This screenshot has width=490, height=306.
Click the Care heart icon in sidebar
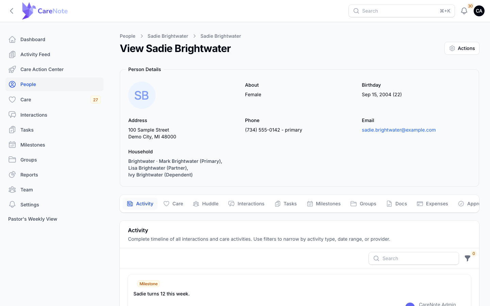[12, 100]
